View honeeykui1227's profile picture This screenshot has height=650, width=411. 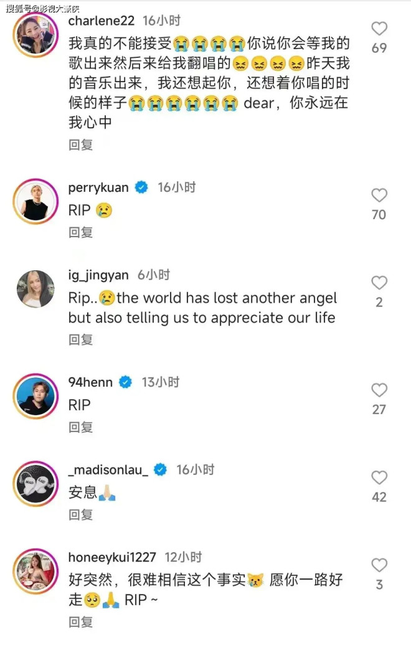tap(35, 572)
